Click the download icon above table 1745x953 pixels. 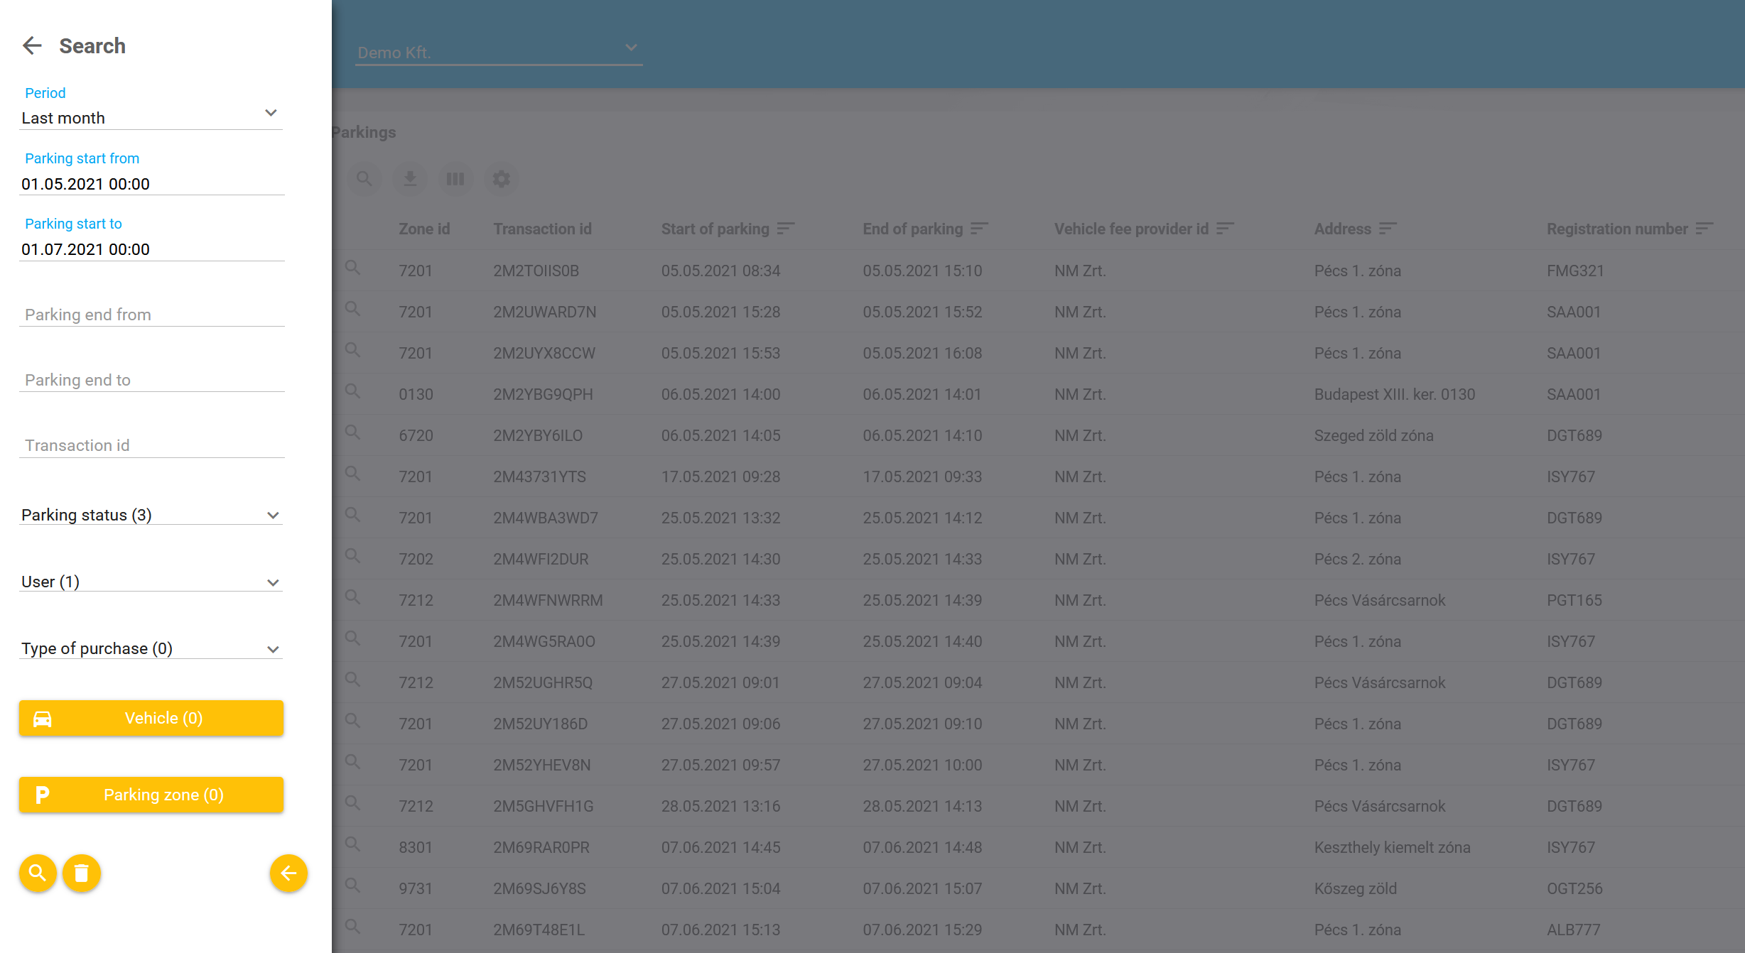click(410, 179)
